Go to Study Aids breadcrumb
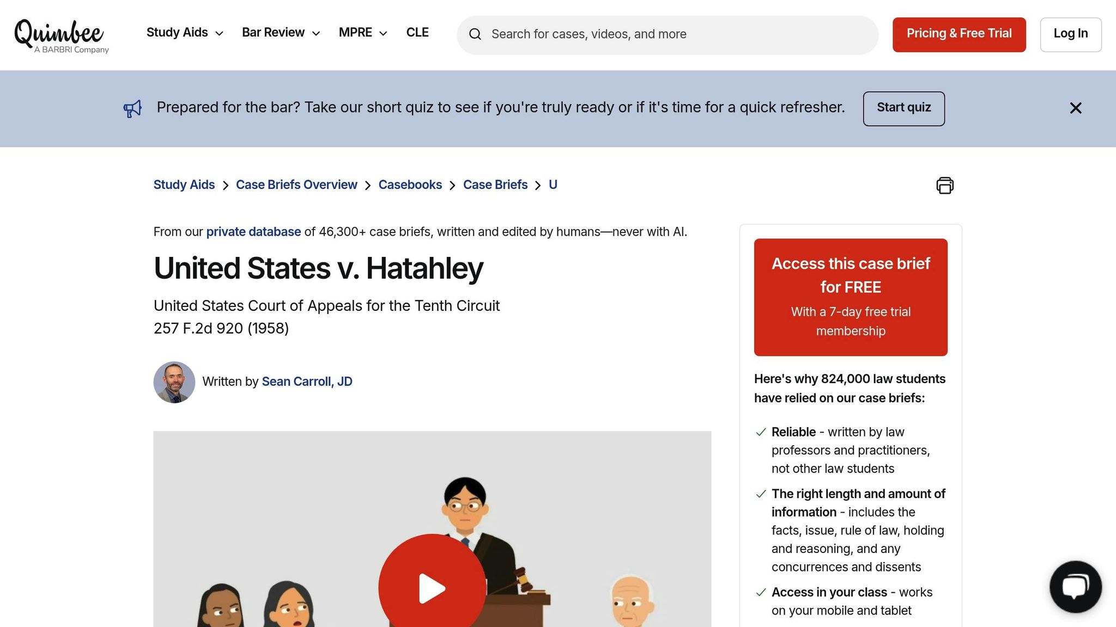The width and height of the screenshot is (1116, 627). coord(184,185)
